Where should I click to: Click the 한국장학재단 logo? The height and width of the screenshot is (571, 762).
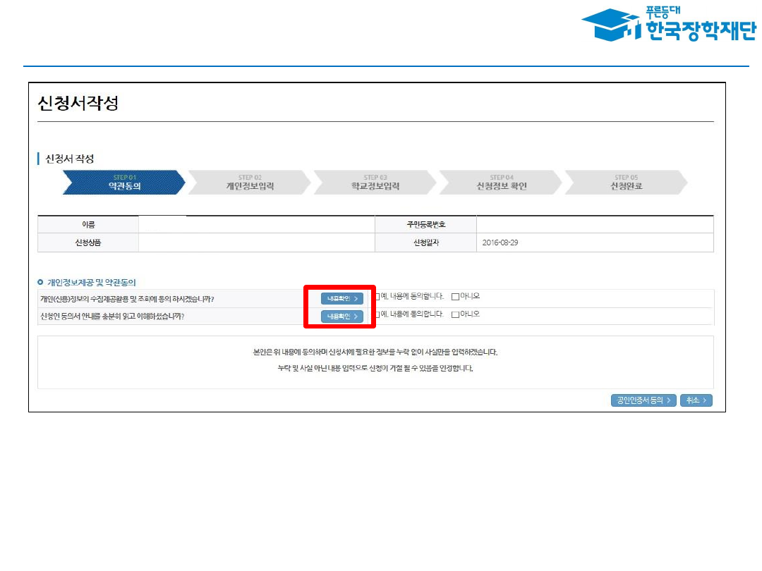(667, 25)
